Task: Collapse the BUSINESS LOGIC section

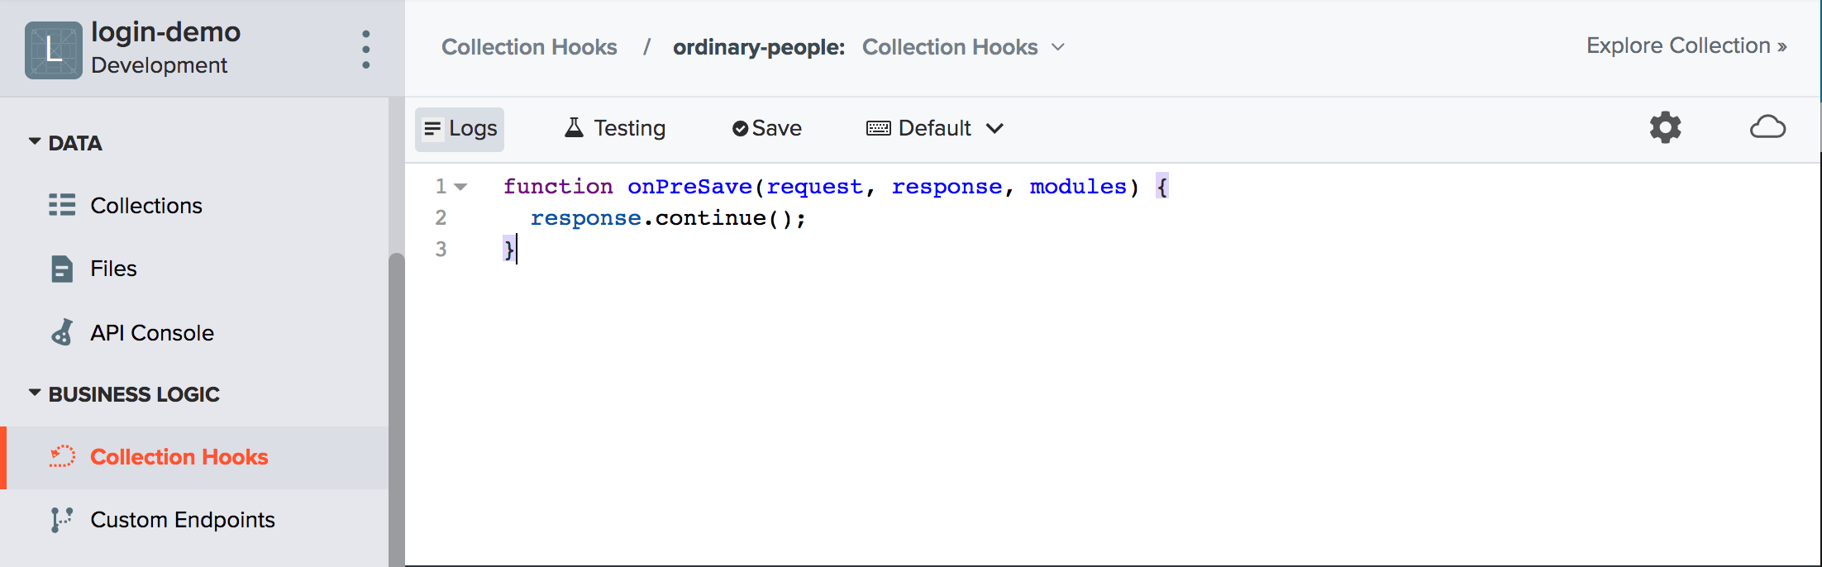Action: tap(35, 393)
